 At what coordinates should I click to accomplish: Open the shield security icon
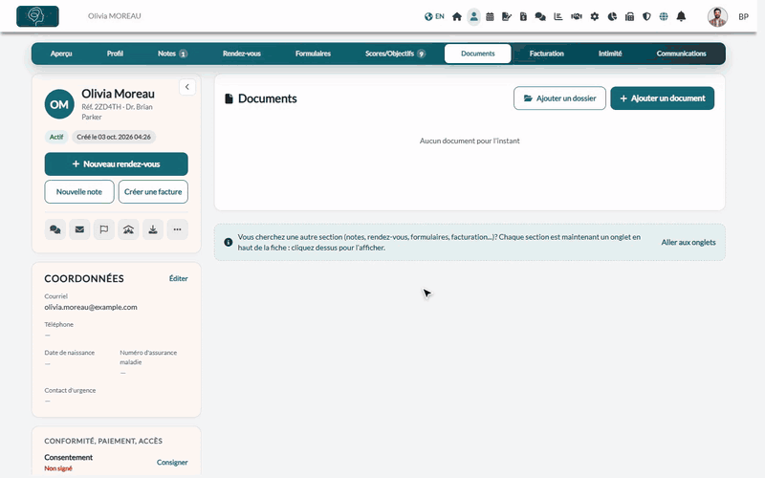pyautogui.click(x=646, y=16)
